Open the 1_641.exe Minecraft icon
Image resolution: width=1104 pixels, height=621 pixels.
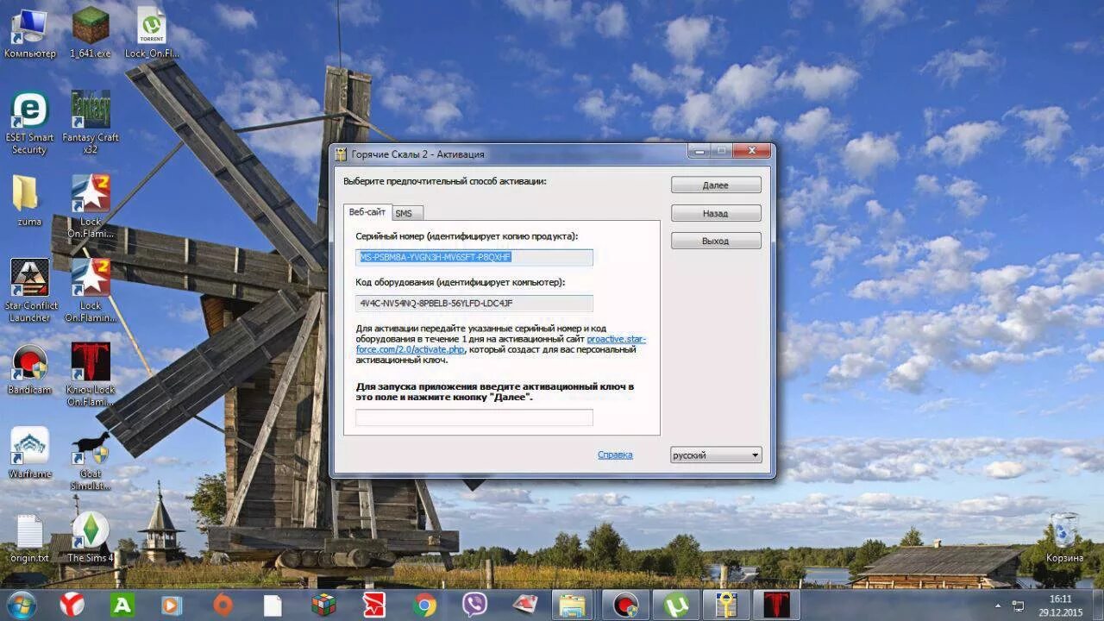pos(91,33)
